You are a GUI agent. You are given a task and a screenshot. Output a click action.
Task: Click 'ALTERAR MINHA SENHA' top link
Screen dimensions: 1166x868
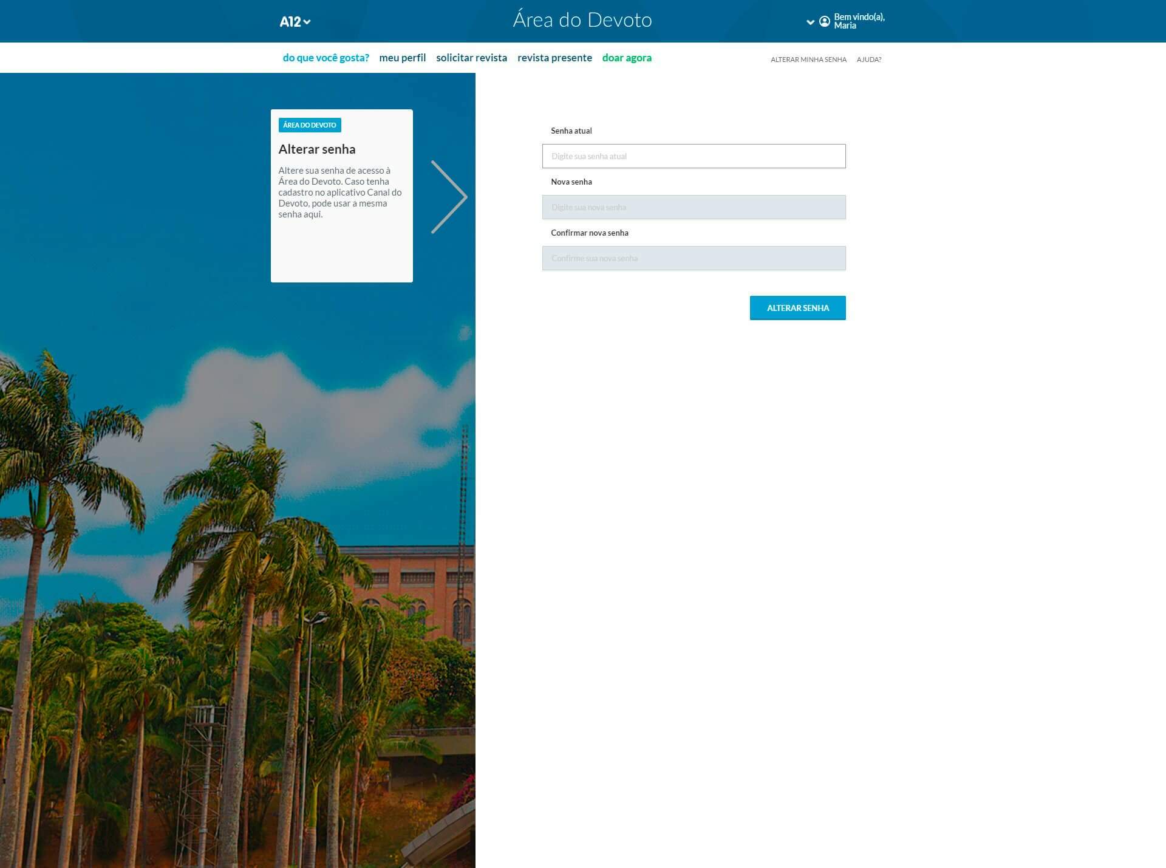(808, 60)
